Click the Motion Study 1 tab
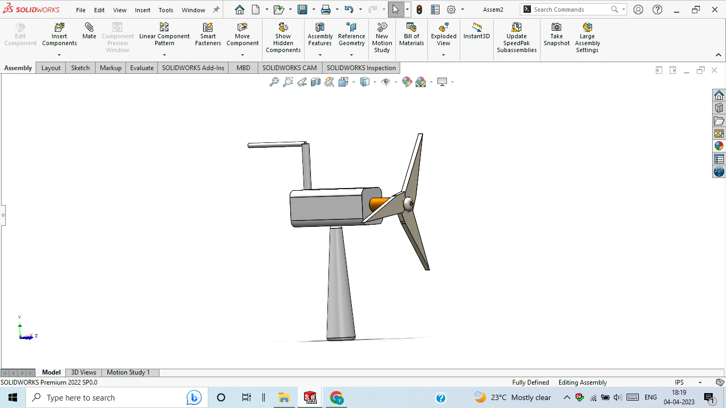This screenshot has height=408, width=726. tap(128, 372)
